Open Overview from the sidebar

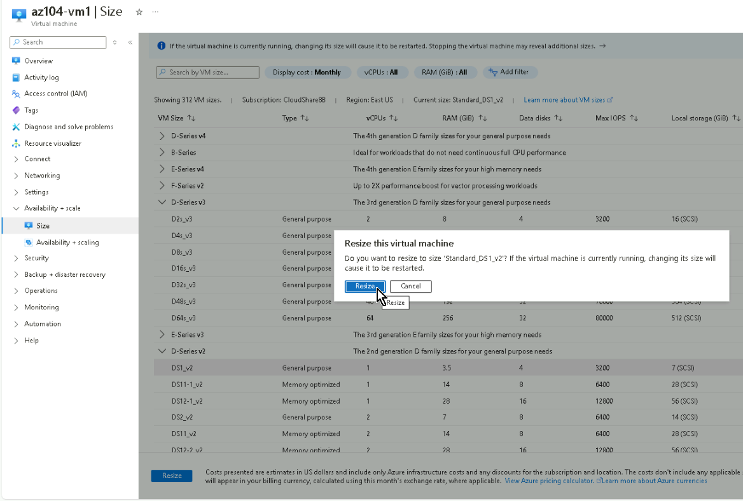(38, 60)
